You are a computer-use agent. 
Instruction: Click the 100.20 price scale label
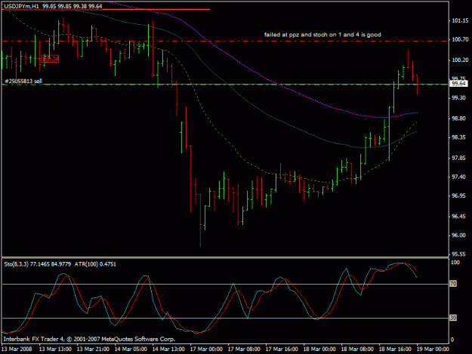click(460, 60)
